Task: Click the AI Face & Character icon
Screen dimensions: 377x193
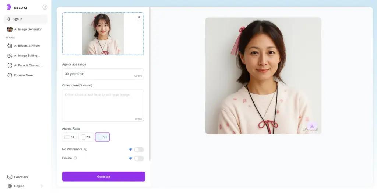Action: [x=10, y=65]
